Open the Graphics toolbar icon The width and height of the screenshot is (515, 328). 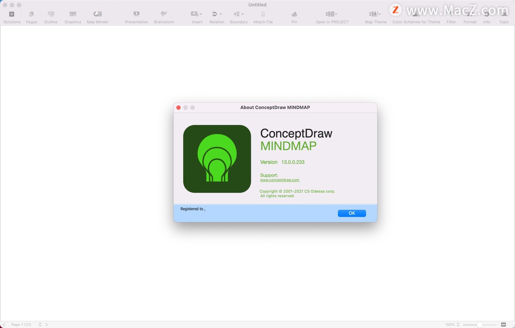tap(73, 14)
